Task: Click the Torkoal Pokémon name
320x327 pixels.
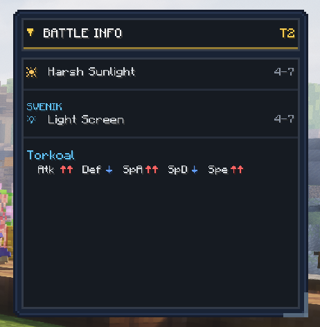Action: 51,155
